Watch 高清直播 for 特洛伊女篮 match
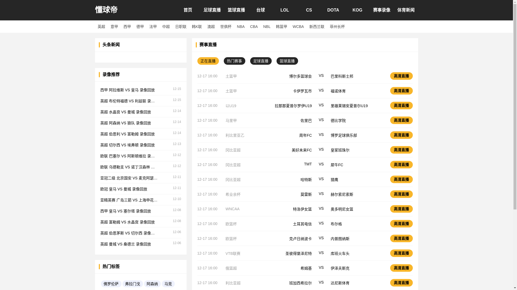This screenshot has width=517, height=290. click(401, 209)
